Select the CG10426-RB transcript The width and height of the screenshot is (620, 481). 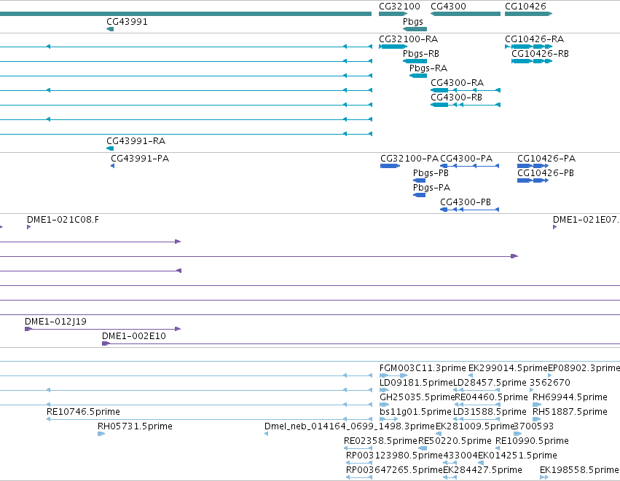click(531, 61)
